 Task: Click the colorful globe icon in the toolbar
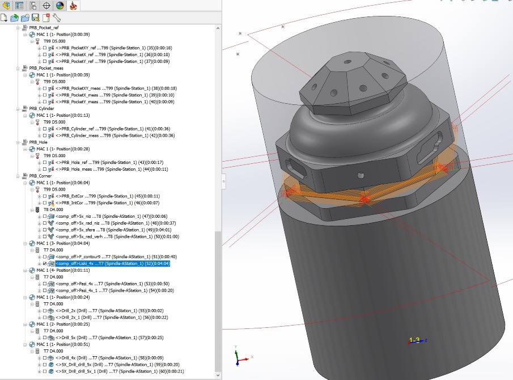[x=60, y=6]
